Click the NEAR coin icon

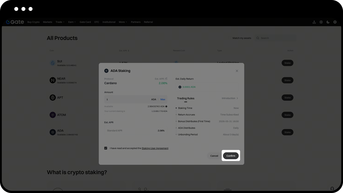pos(53,80)
